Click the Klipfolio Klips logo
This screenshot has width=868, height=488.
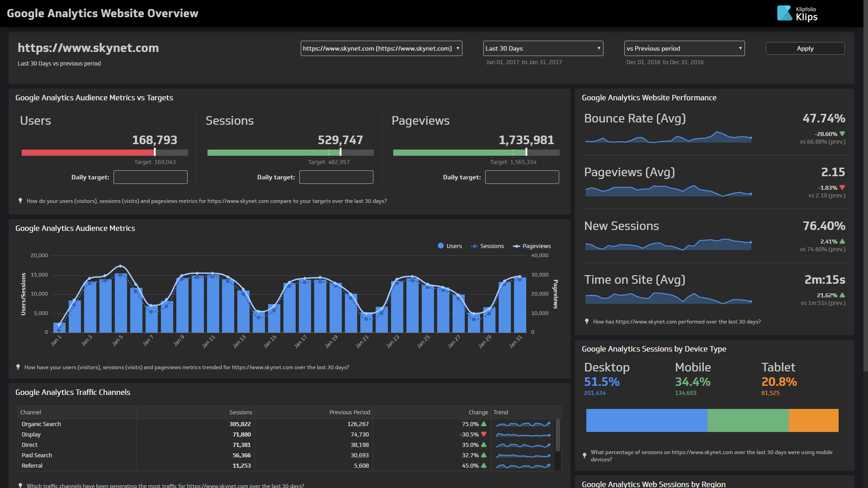tap(797, 13)
